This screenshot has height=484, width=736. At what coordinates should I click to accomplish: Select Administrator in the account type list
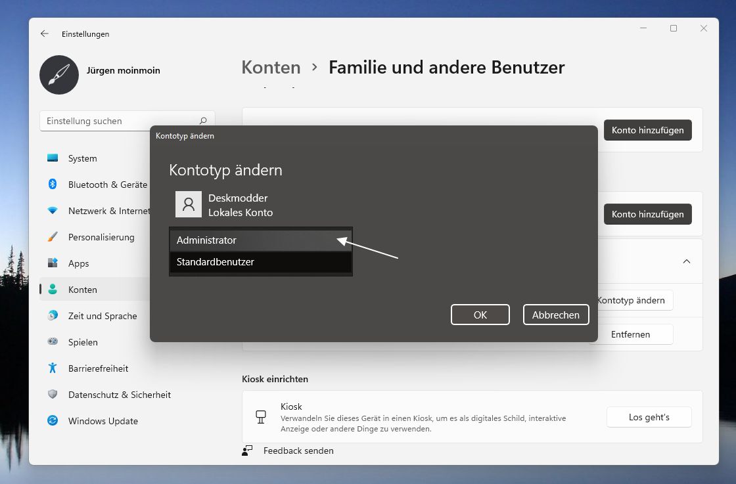tap(260, 240)
